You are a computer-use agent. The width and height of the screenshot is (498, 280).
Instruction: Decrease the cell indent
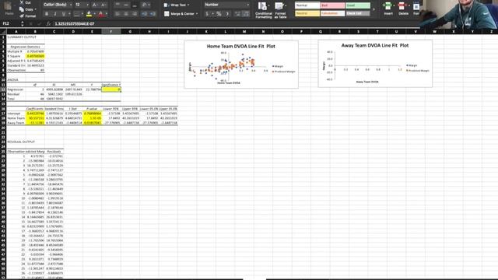click(x=145, y=14)
